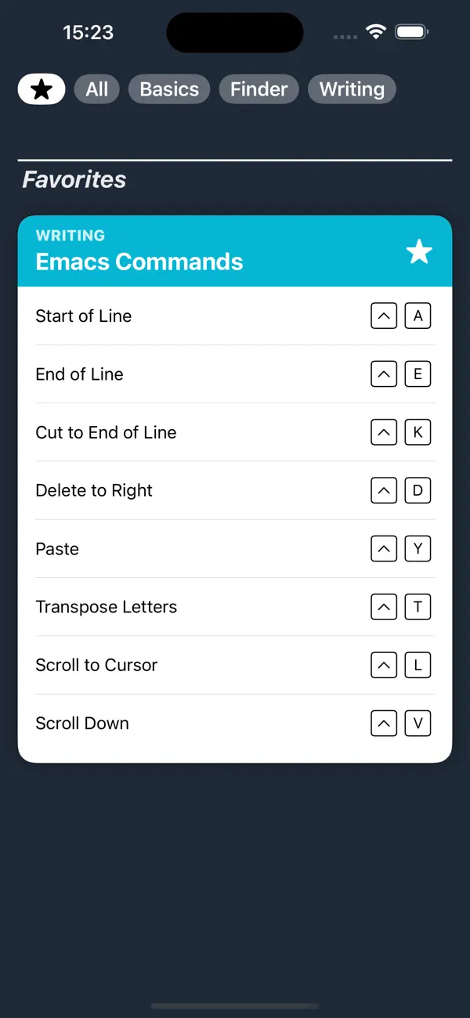Switch to the "All" category filter
Screen dimensions: 470x1018
[x=96, y=88]
